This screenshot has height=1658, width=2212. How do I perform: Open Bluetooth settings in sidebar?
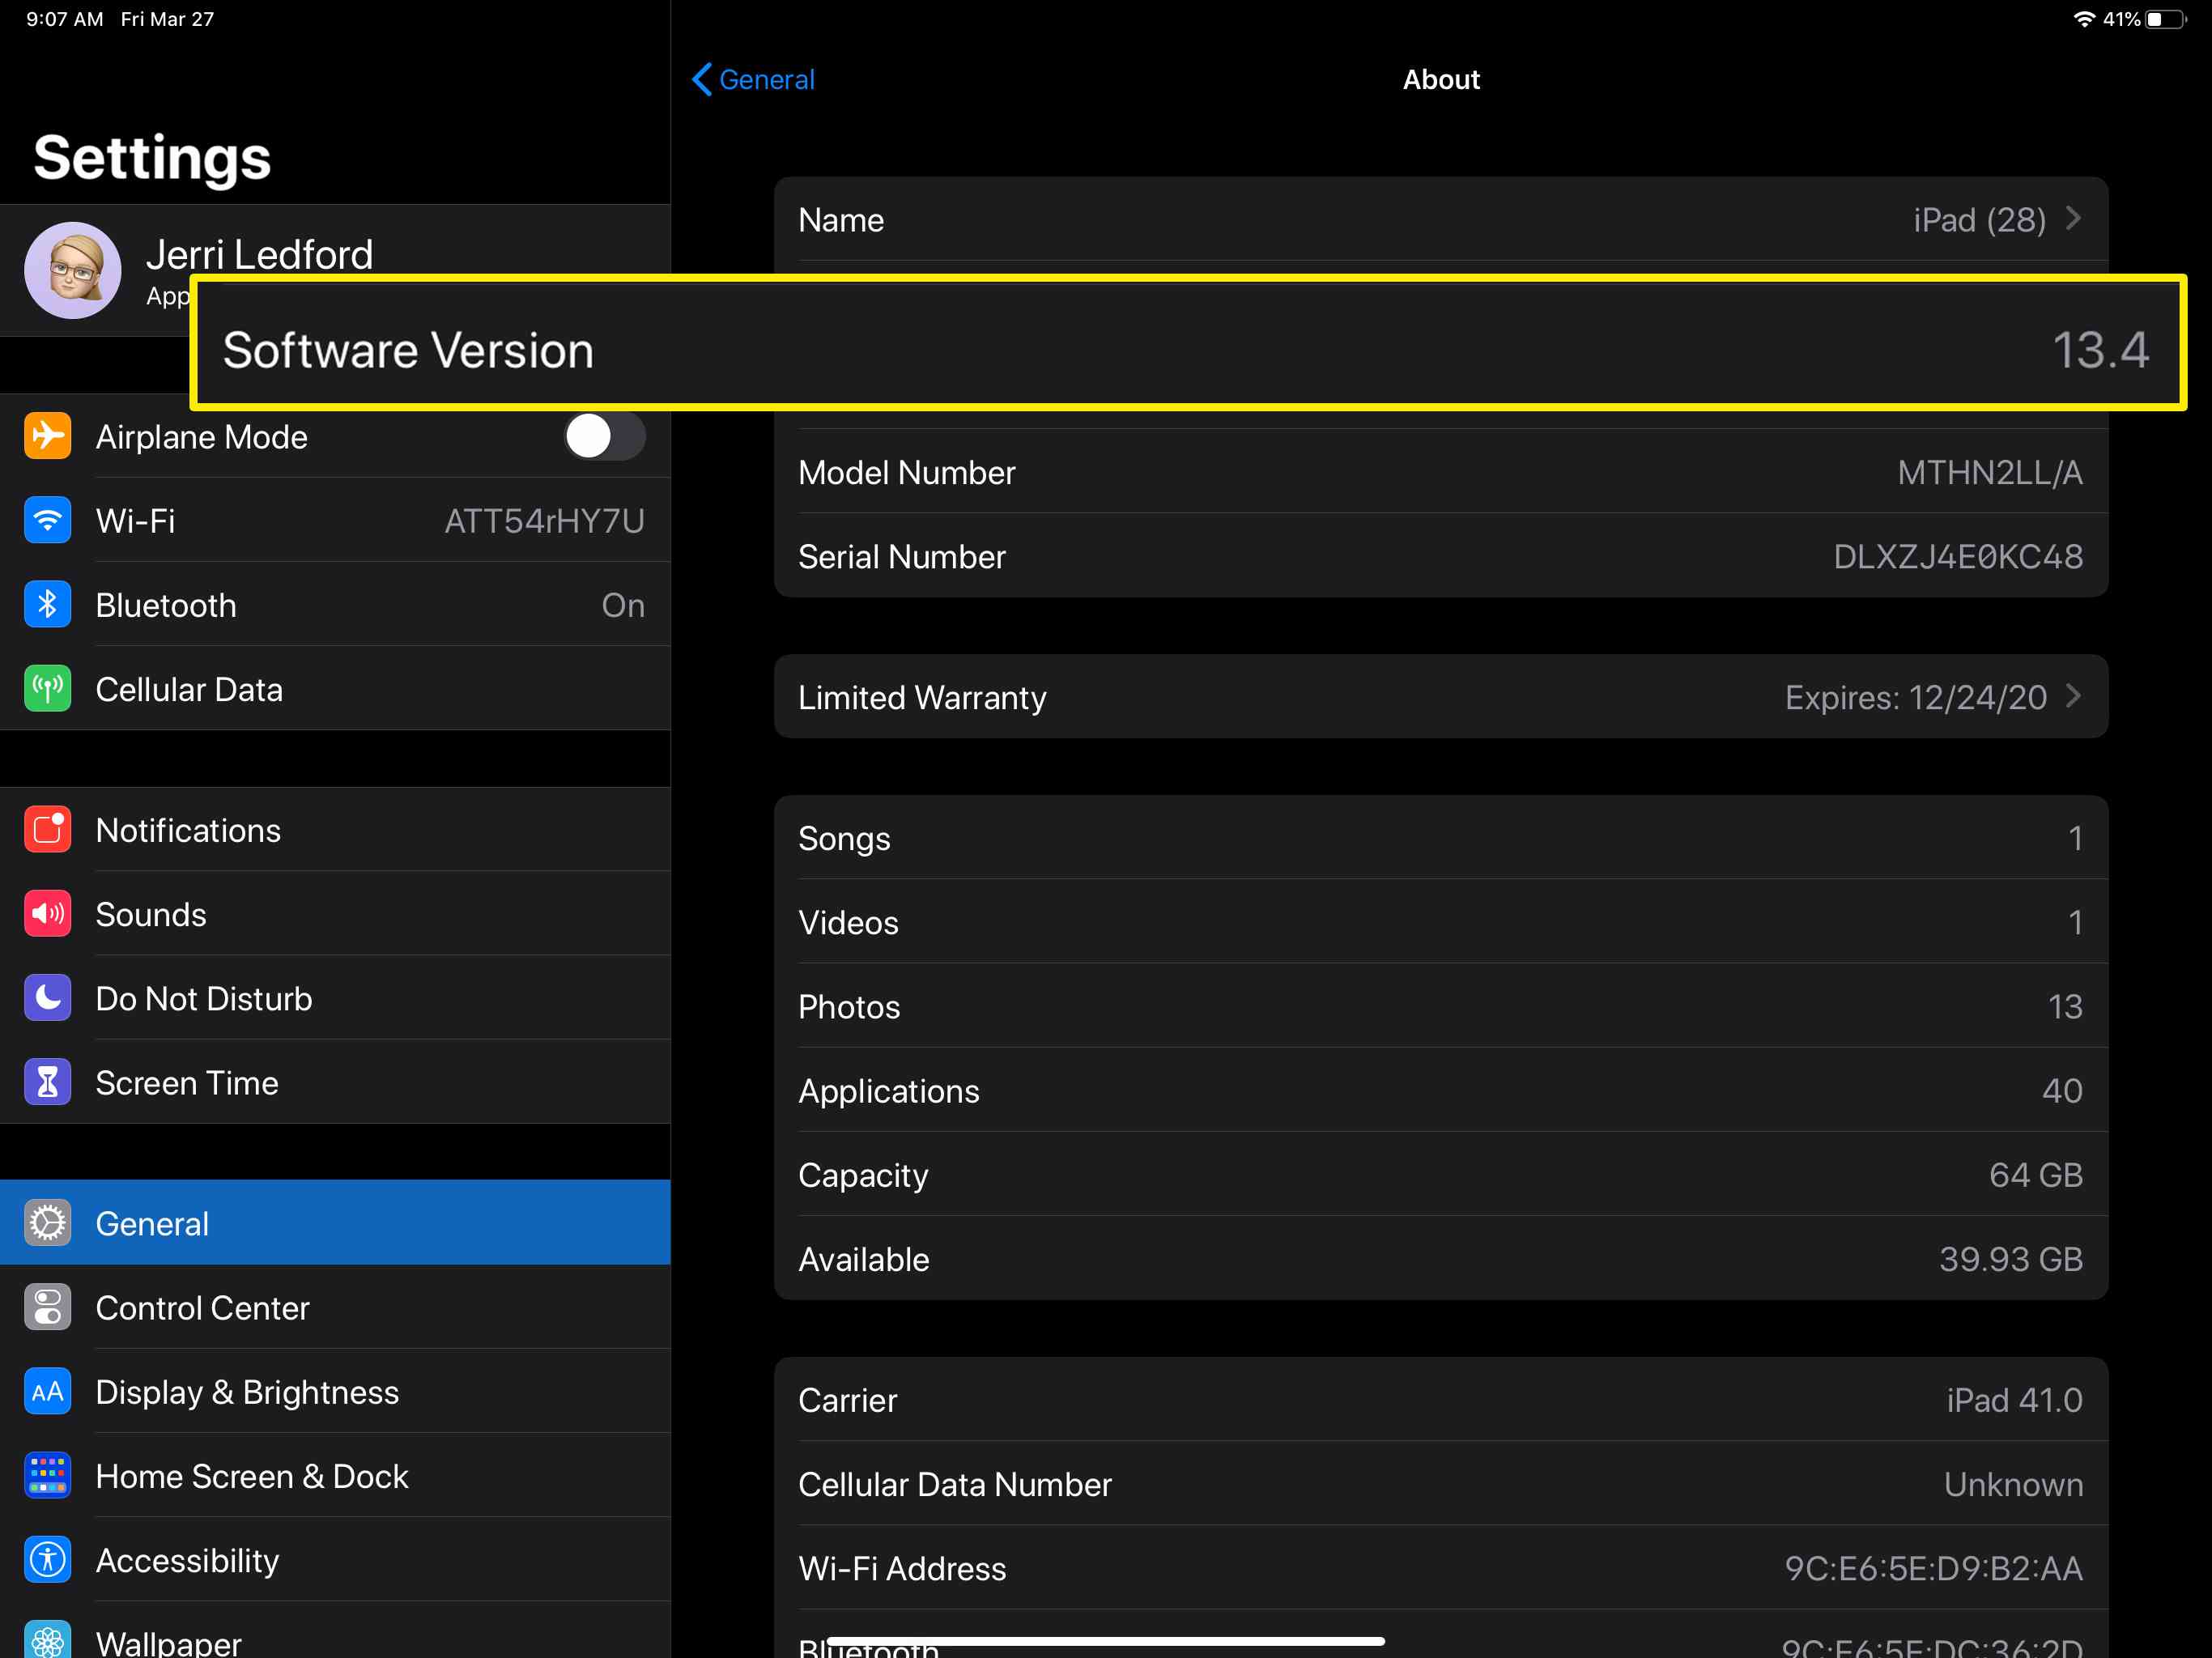[335, 604]
